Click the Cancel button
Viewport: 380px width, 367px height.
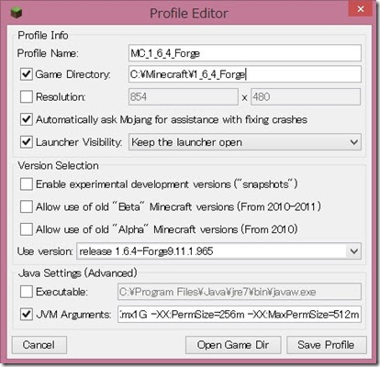pyautogui.click(x=39, y=345)
